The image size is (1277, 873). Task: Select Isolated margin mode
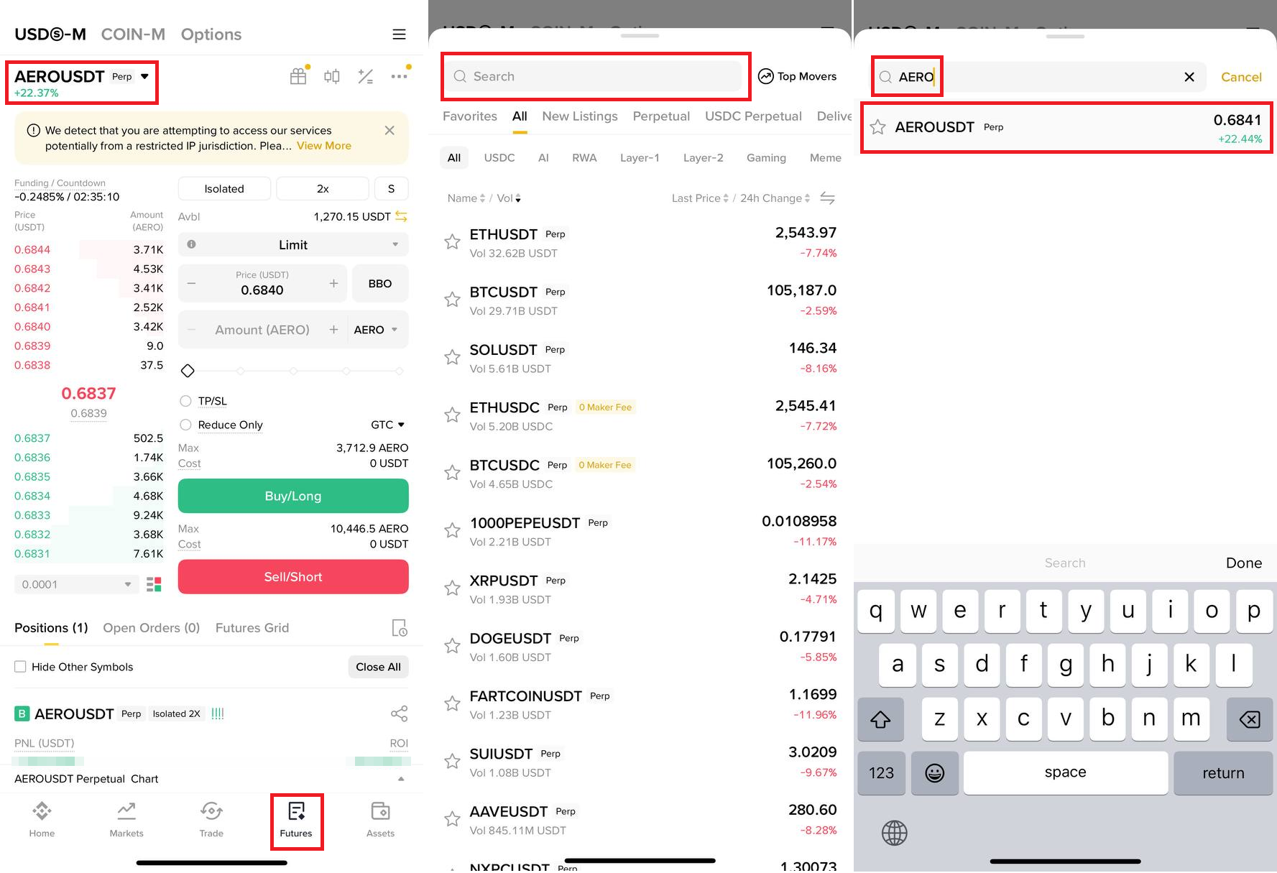224,188
